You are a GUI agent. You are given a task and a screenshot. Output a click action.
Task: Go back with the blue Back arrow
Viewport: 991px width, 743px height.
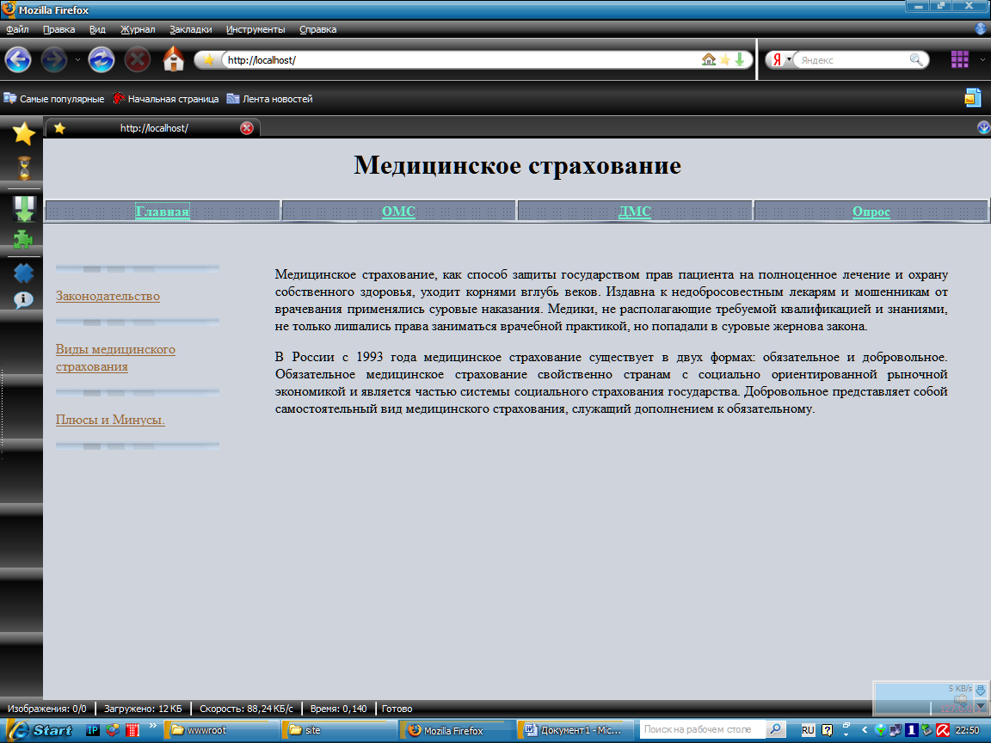point(18,60)
